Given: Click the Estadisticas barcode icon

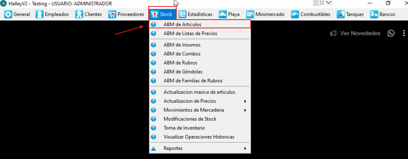Looking at the screenshot, I should [182, 14].
